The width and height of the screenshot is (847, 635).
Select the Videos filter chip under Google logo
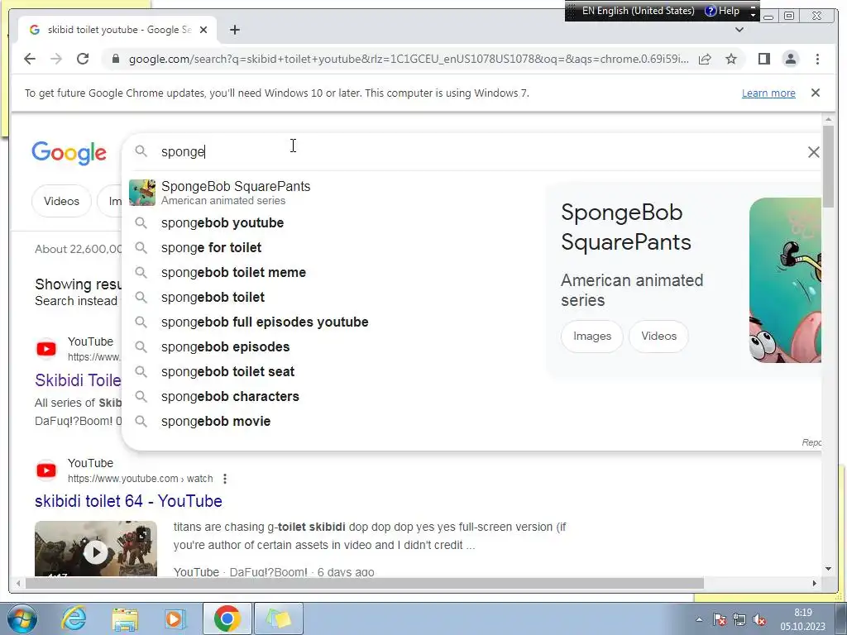click(61, 201)
